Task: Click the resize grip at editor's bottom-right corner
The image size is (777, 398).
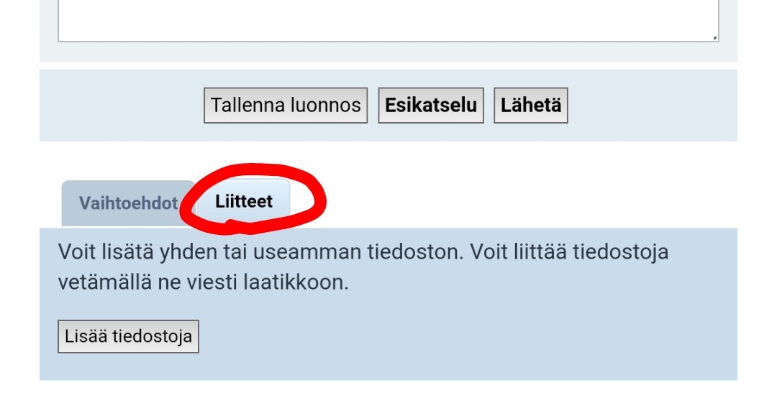Action: [x=714, y=37]
